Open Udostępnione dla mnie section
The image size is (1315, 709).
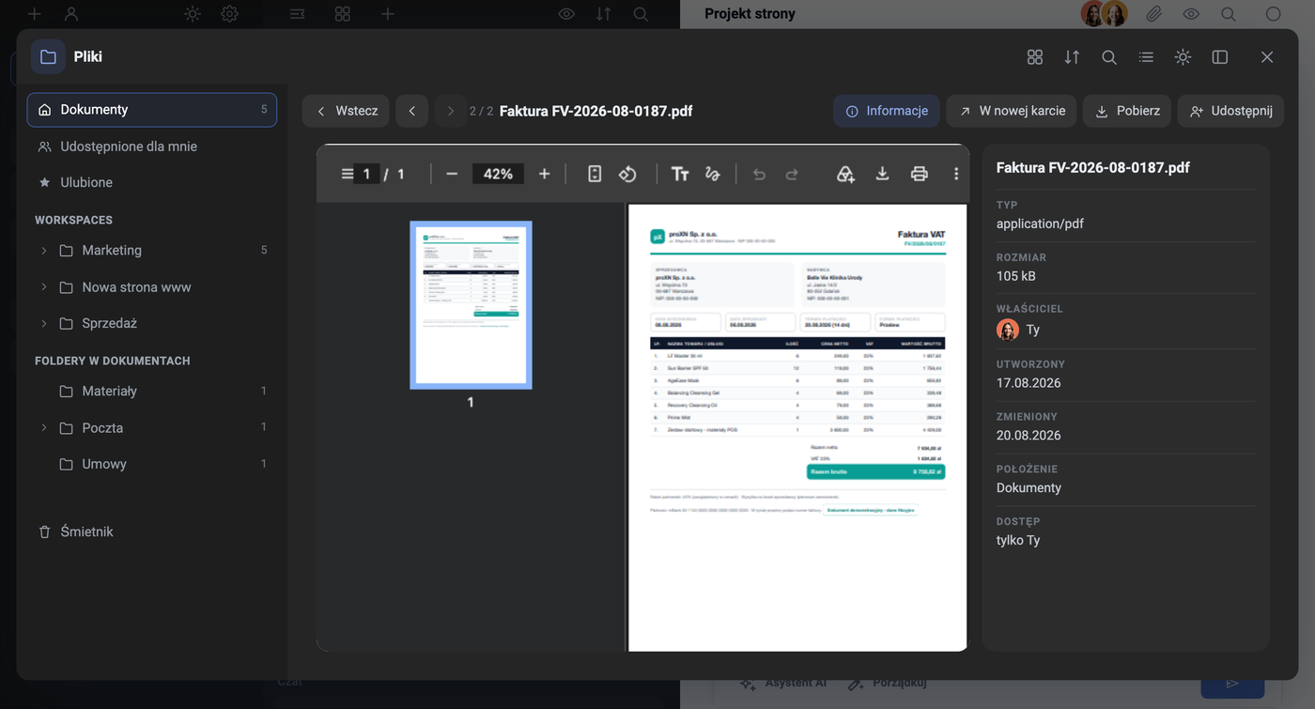coord(152,146)
